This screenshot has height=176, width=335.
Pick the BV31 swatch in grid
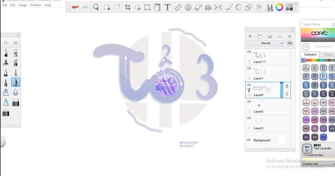[323, 76]
